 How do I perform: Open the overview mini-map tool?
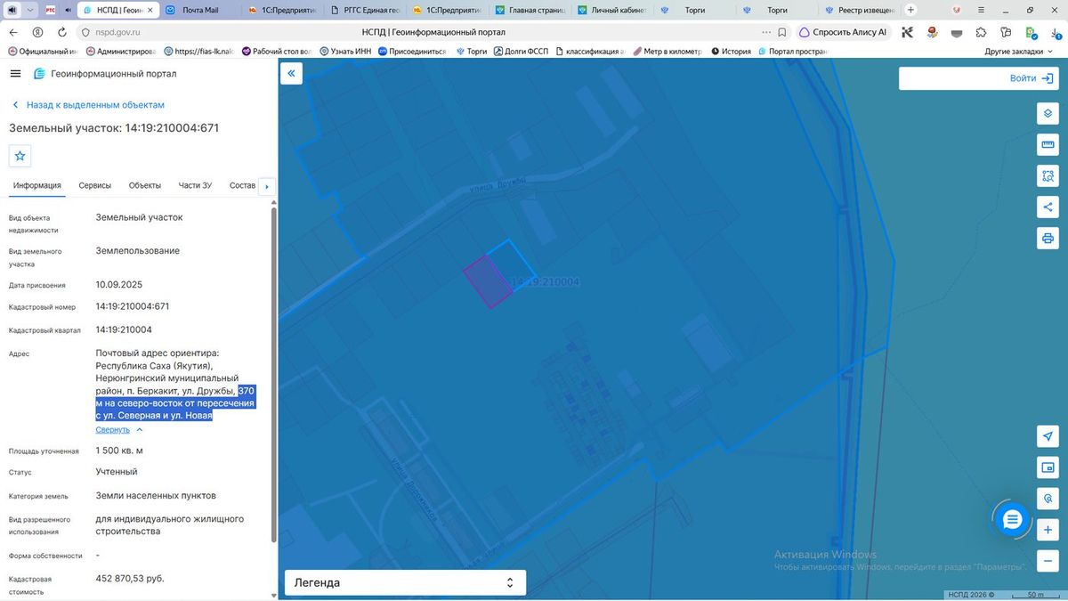(x=1048, y=467)
